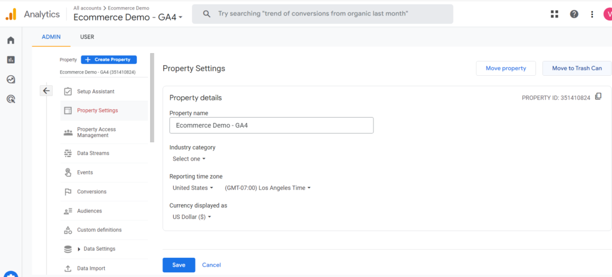This screenshot has height=277, width=612.
Task: Open the Help question mark icon
Action: [x=574, y=14]
